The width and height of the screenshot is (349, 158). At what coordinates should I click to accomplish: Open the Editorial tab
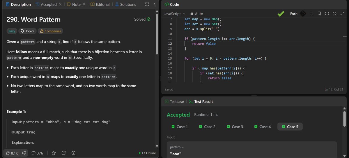click(100, 4)
